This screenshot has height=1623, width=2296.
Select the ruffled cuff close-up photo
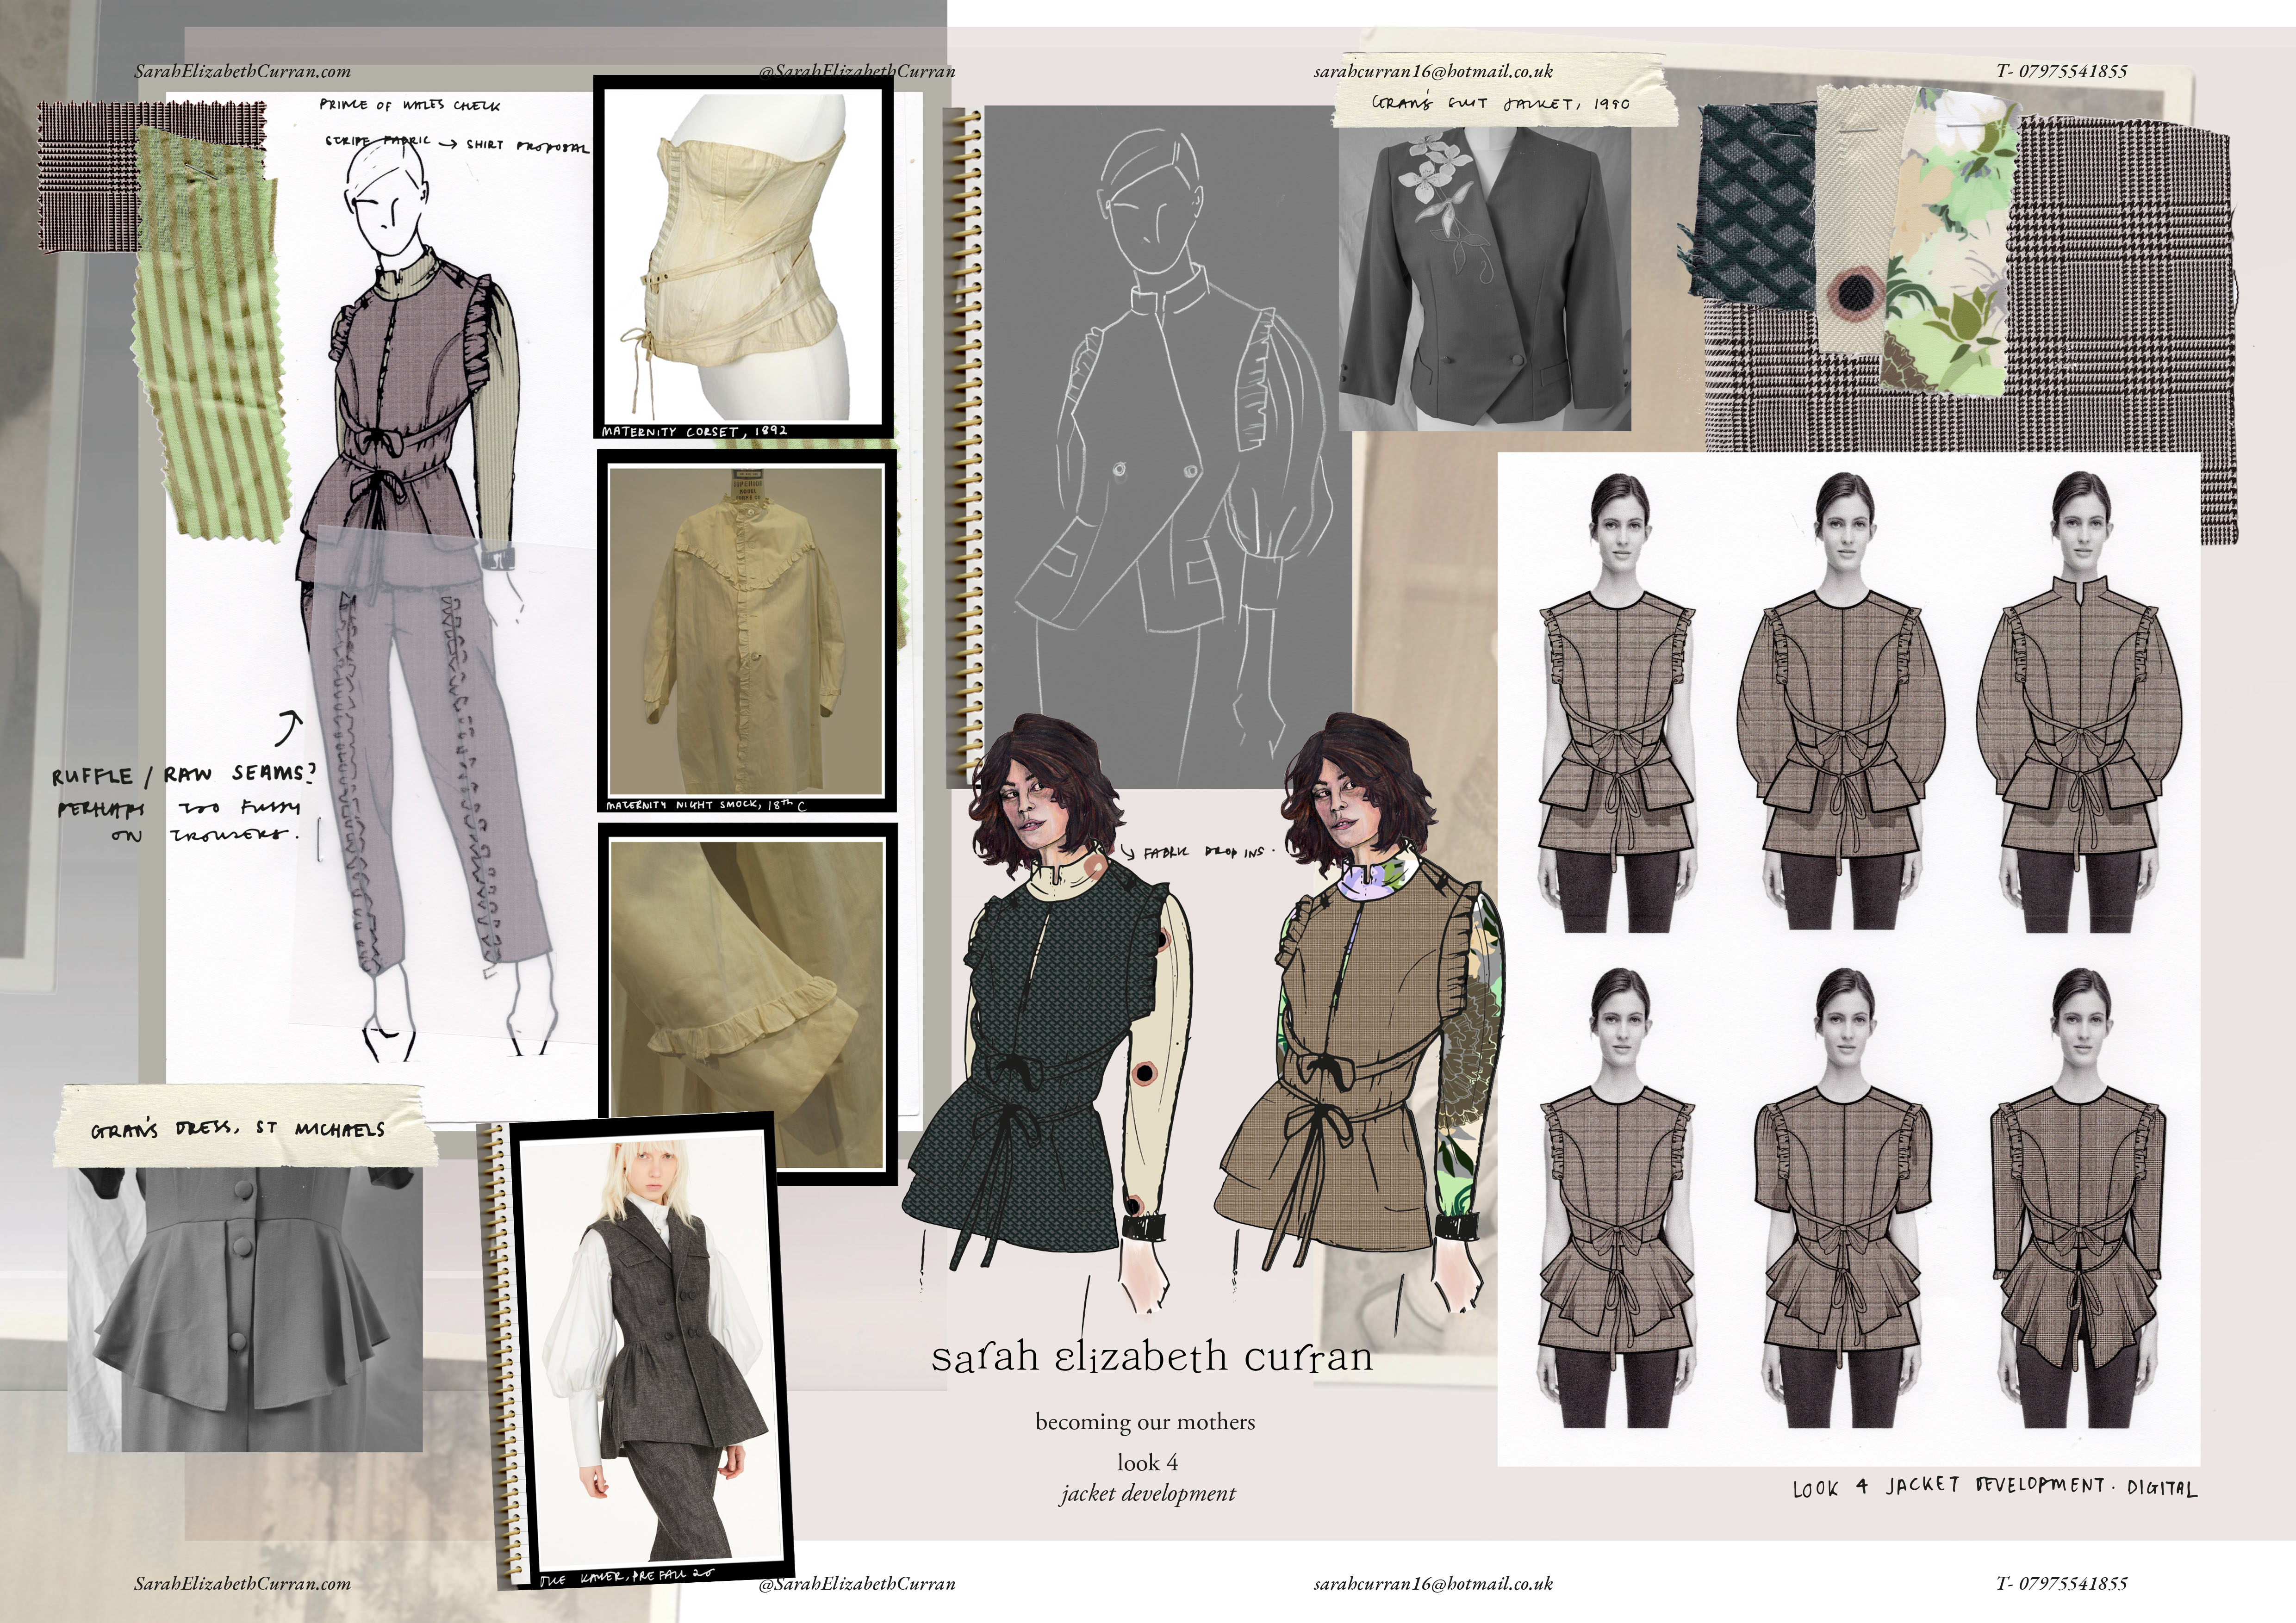pyautogui.click(x=745, y=999)
